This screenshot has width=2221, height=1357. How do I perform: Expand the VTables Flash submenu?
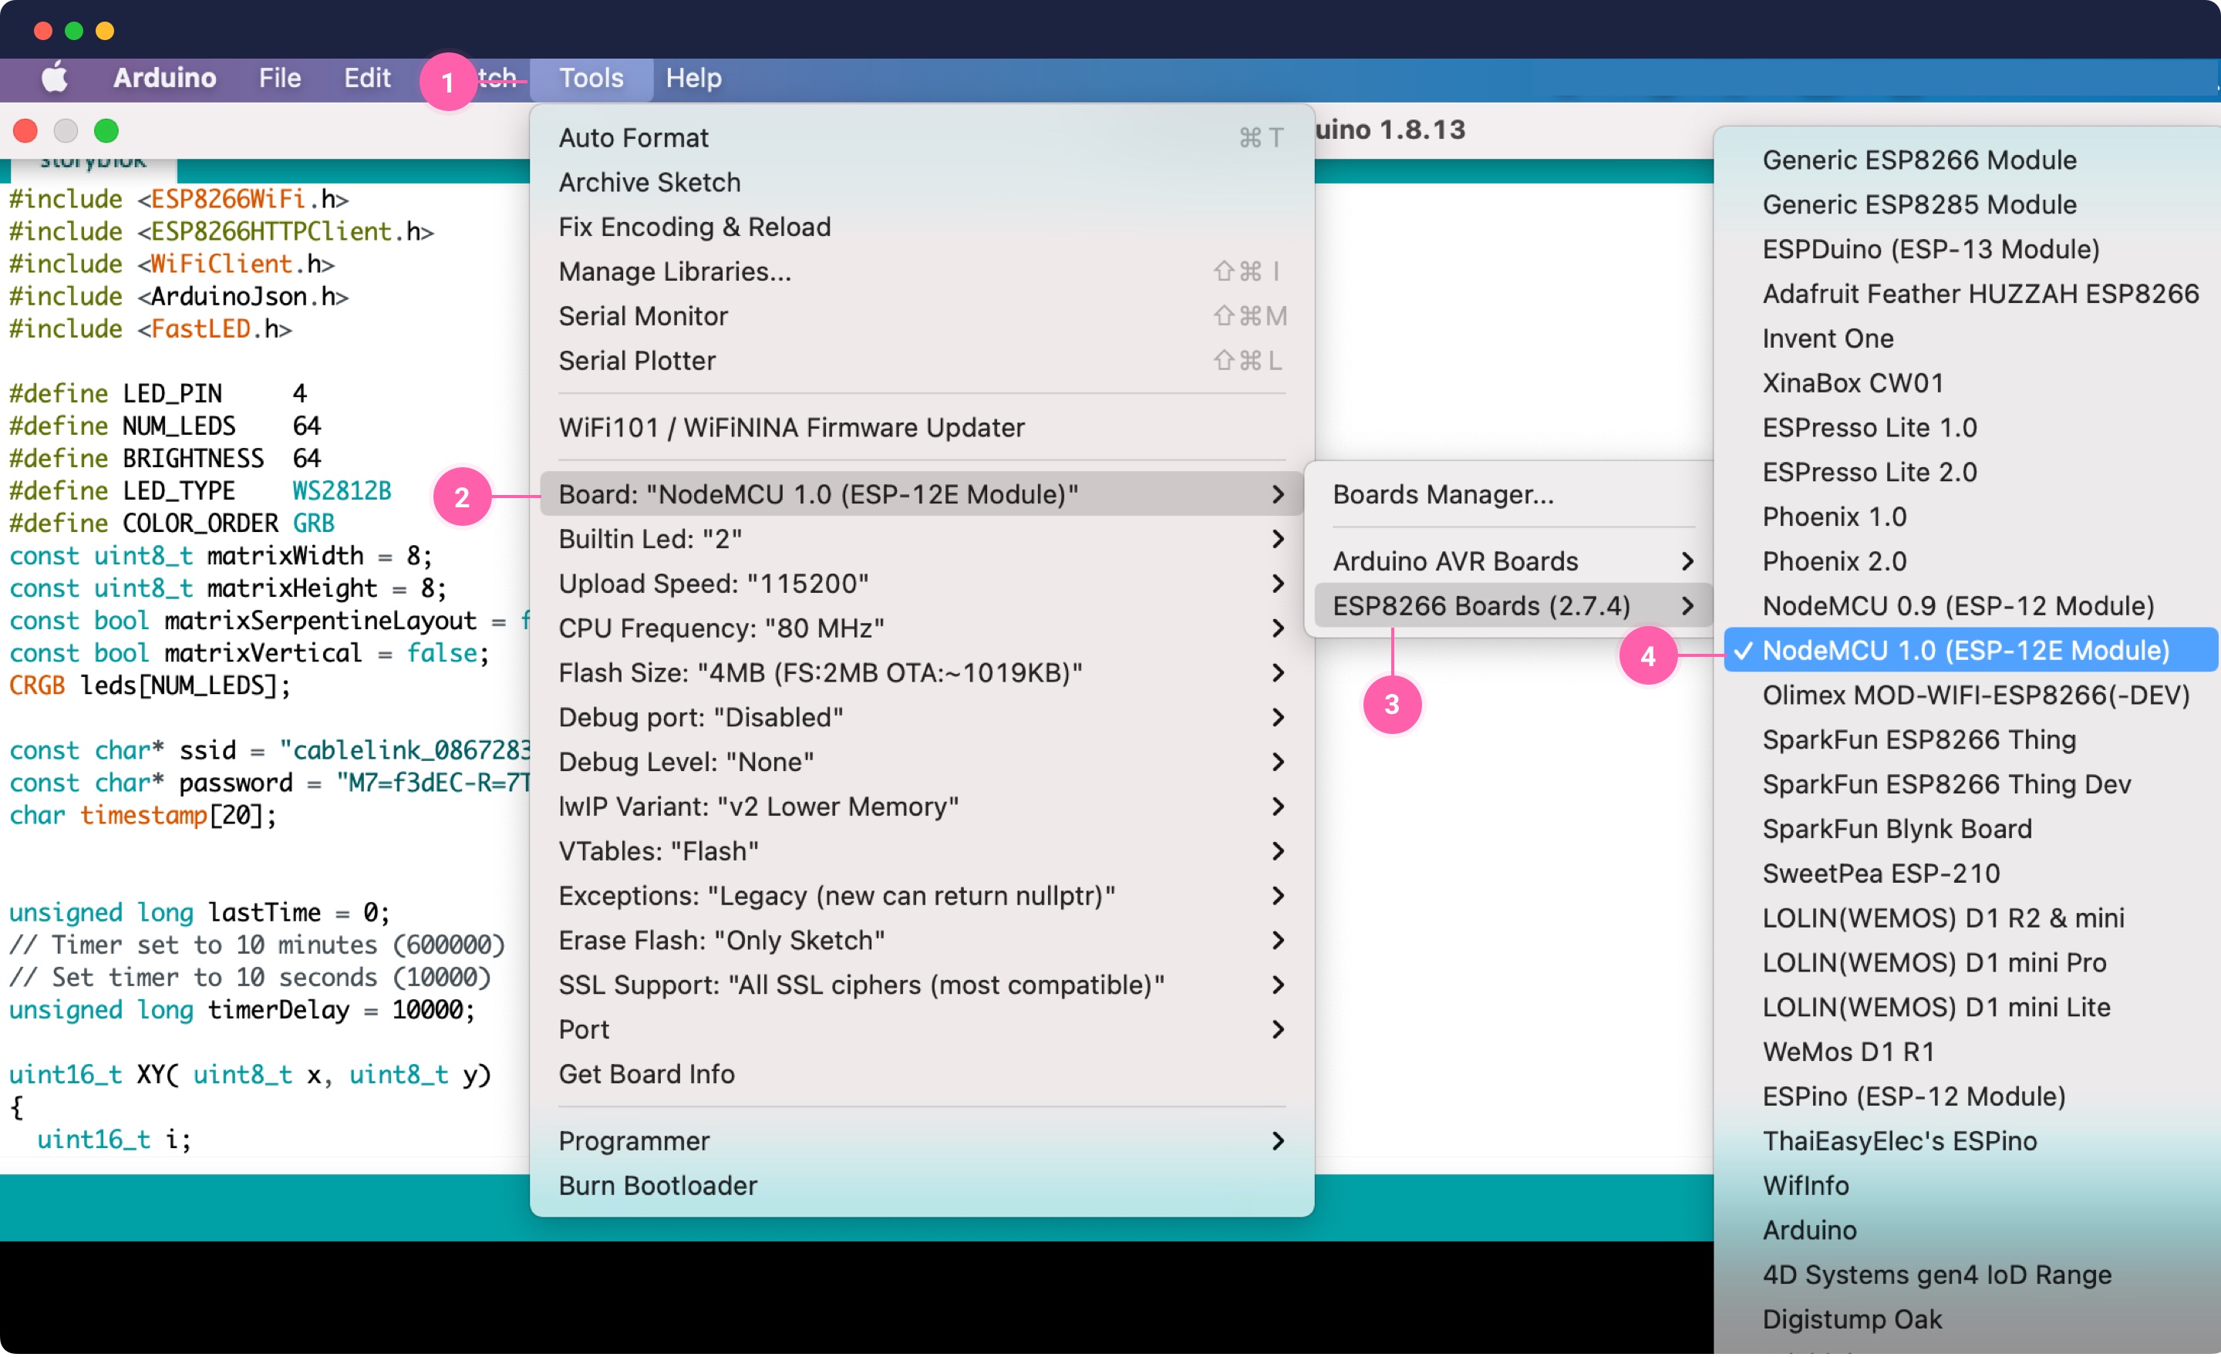click(x=922, y=851)
